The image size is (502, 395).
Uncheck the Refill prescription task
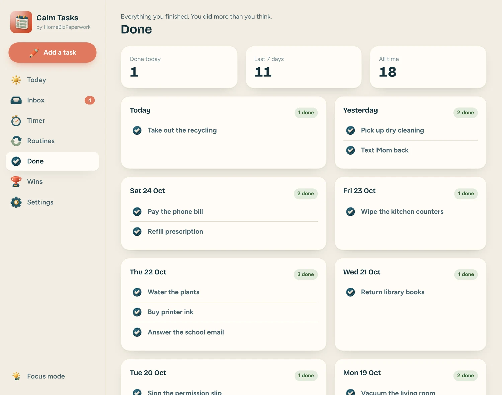[x=137, y=232]
